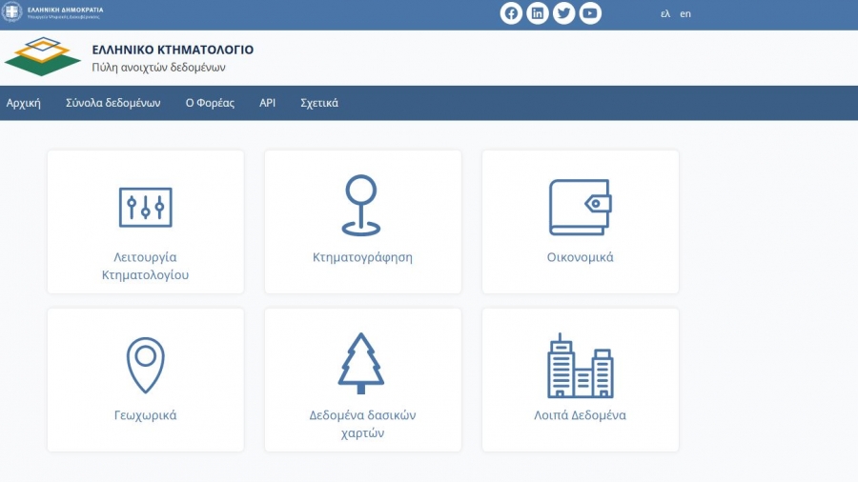This screenshot has width=858, height=482.
Task: Click the wallet icon for Οικονομικά
Action: (x=580, y=207)
